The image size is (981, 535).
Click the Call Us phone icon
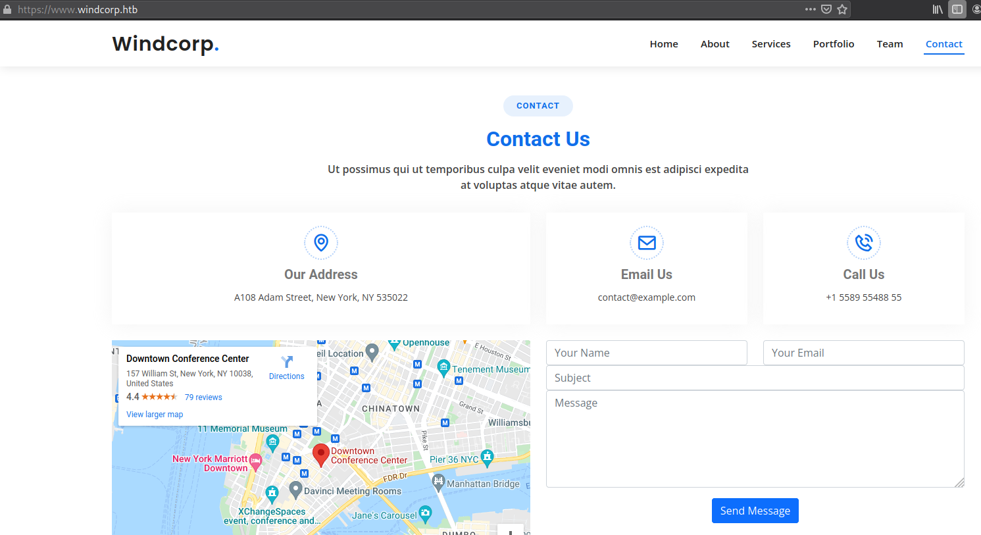coord(863,243)
